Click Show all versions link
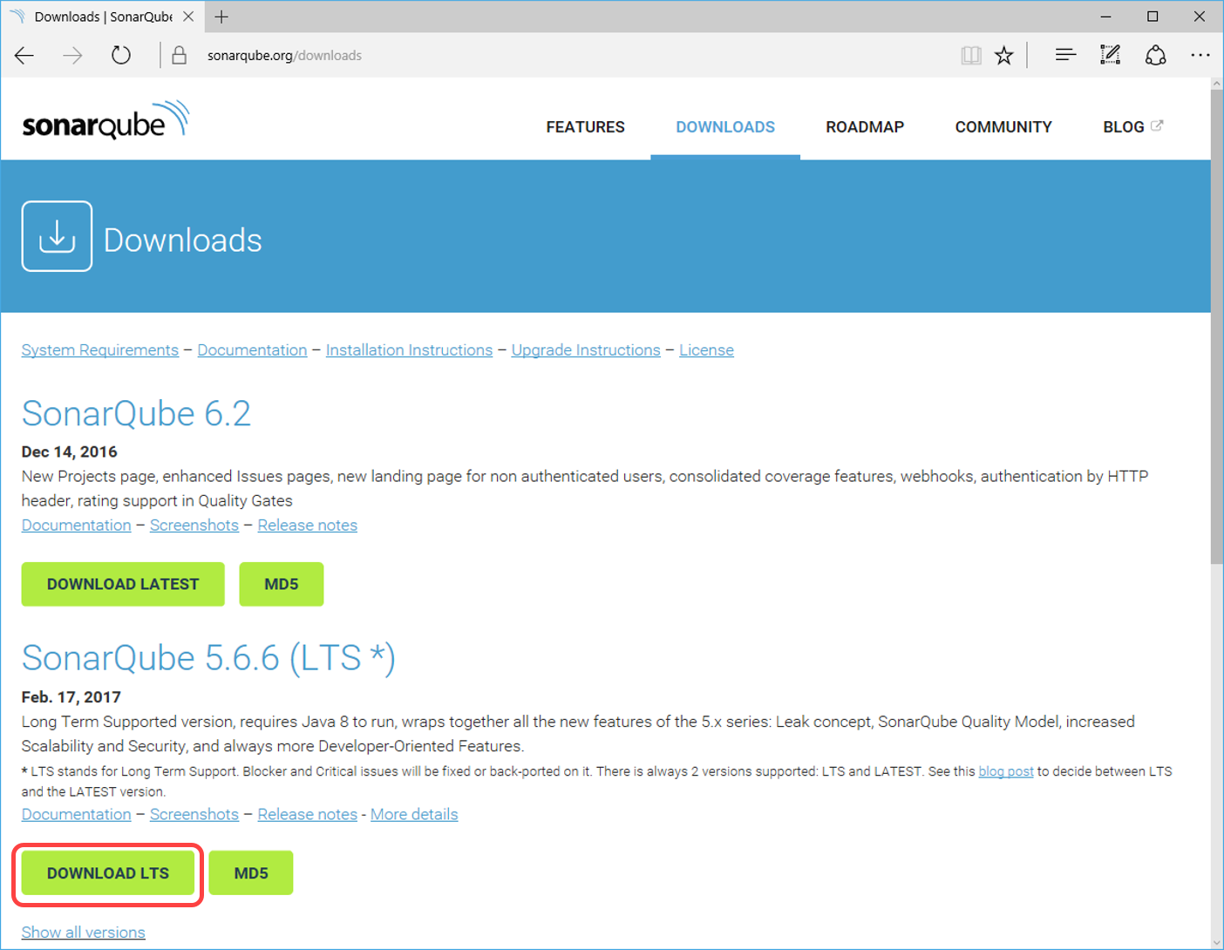This screenshot has width=1224, height=950. tap(84, 932)
